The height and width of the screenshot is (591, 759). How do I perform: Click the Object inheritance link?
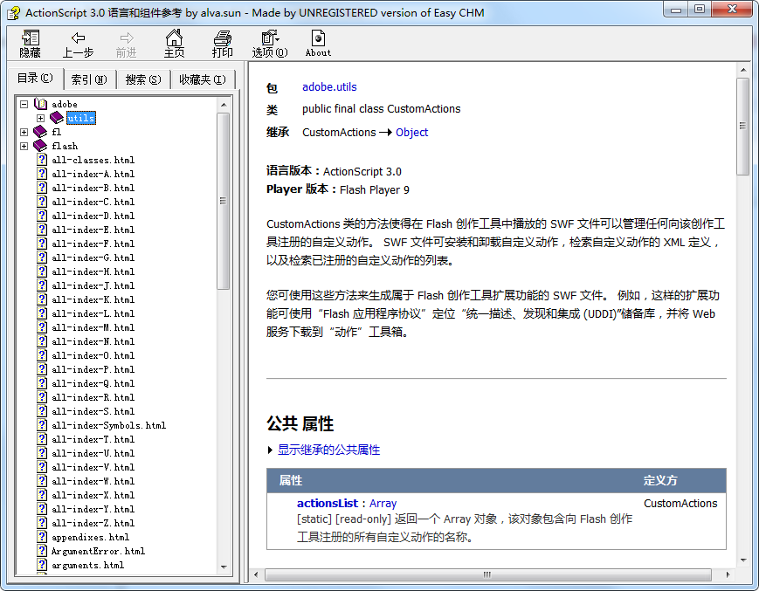[411, 132]
